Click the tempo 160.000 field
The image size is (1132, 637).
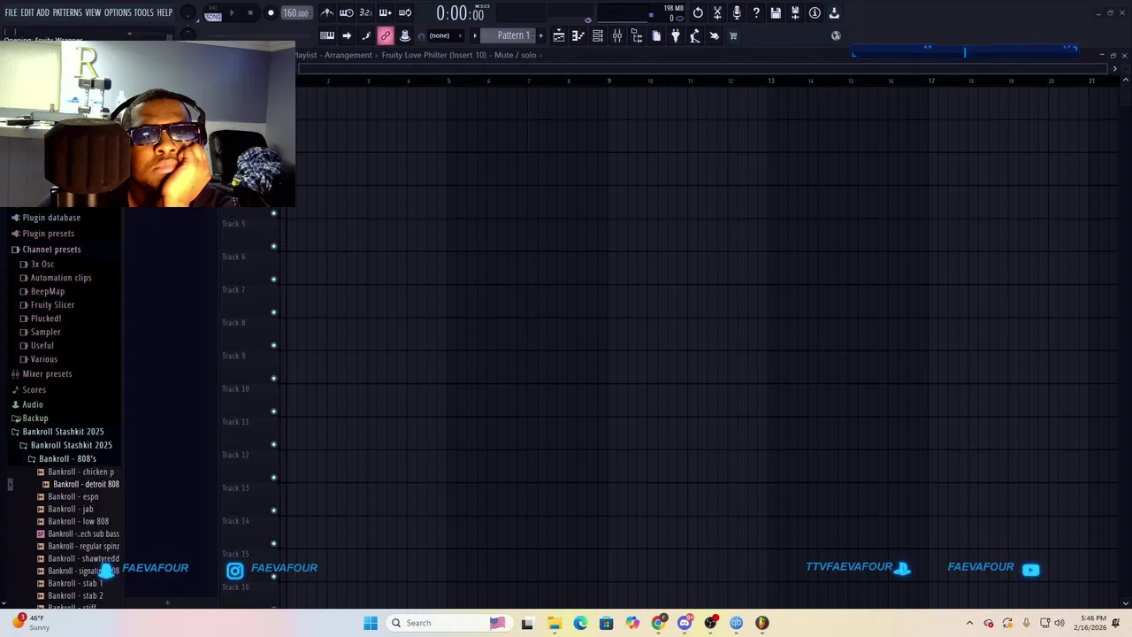pyautogui.click(x=295, y=13)
